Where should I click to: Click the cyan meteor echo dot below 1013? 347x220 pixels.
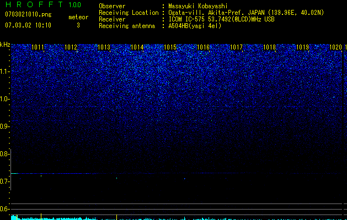[116, 178]
